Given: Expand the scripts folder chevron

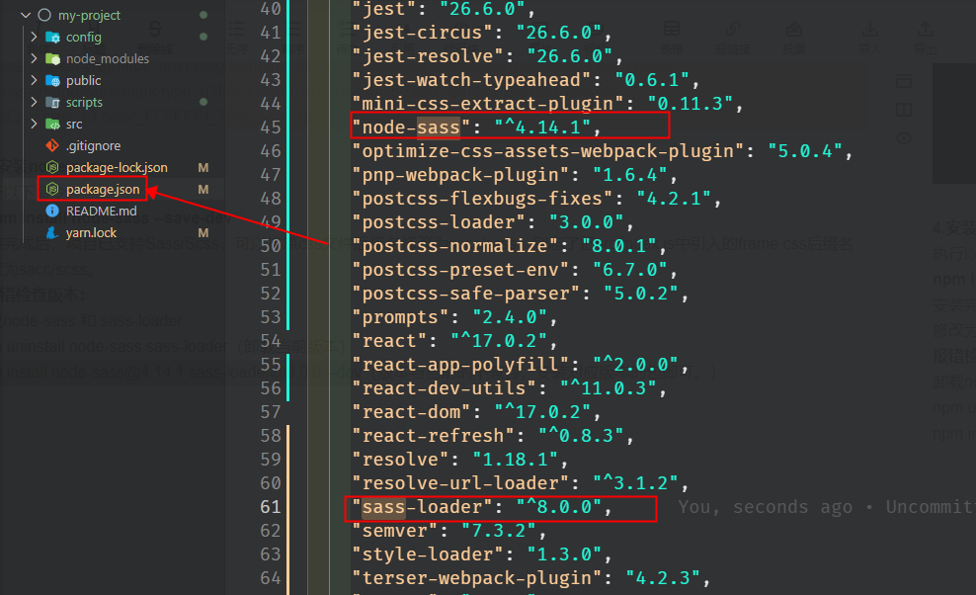Looking at the screenshot, I should (x=34, y=102).
